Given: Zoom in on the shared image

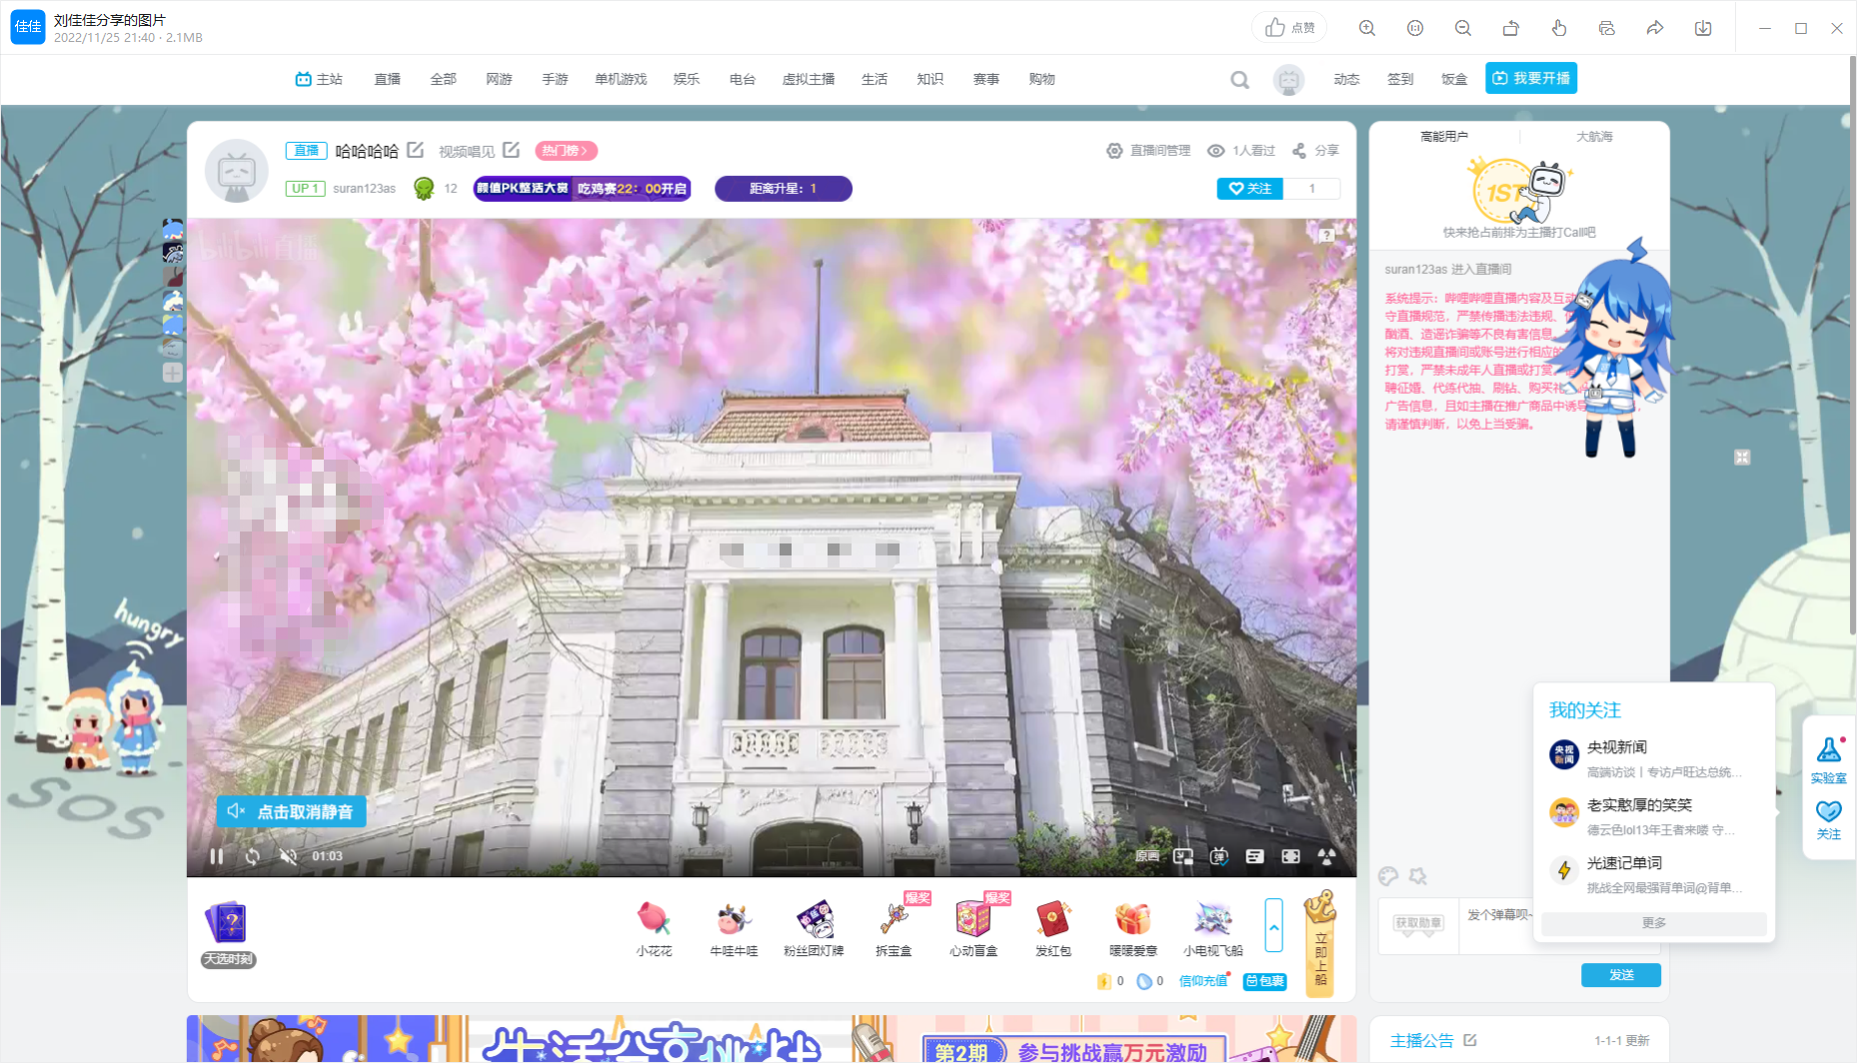Looking at the screenshot, I should (x=1367, y=28).
